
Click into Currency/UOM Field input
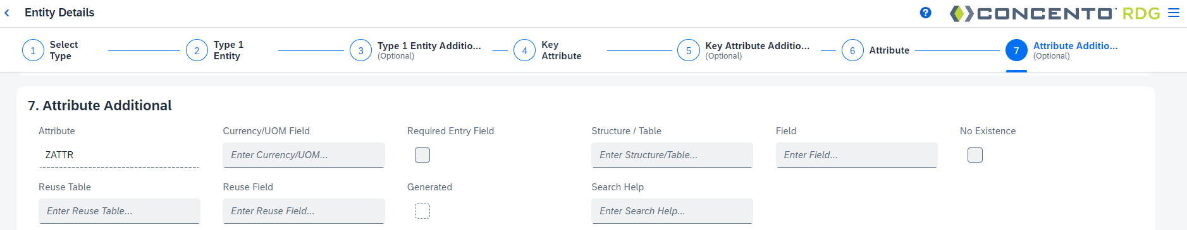coord(304,155)
